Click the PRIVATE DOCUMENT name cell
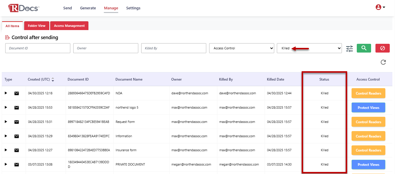The image size is (395, 174). click(x=130, y=165)
